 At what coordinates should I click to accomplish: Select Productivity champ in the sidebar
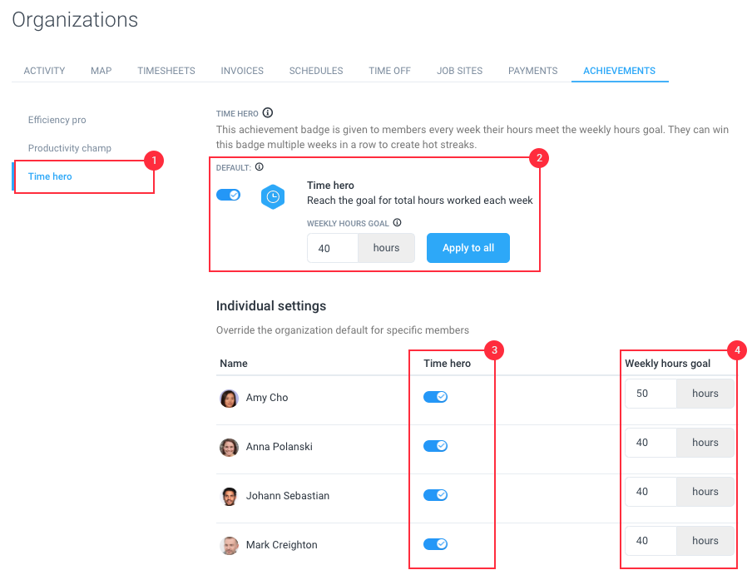click(x=70, y=148)
